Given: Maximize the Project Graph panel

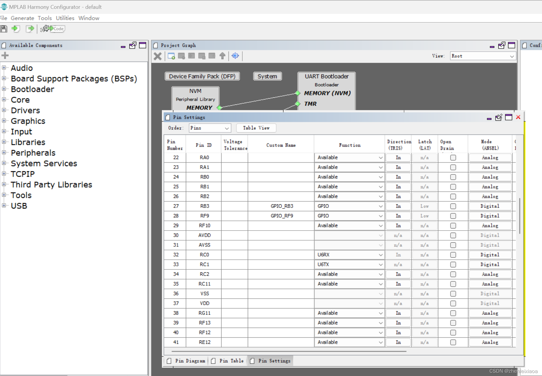Looking at the screenshot, I should point(512,45).
